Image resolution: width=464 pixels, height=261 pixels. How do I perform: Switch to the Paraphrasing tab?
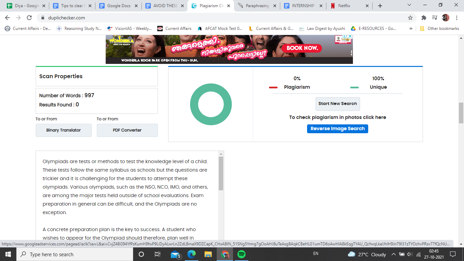pyautogui.click(x=257, y=6)
